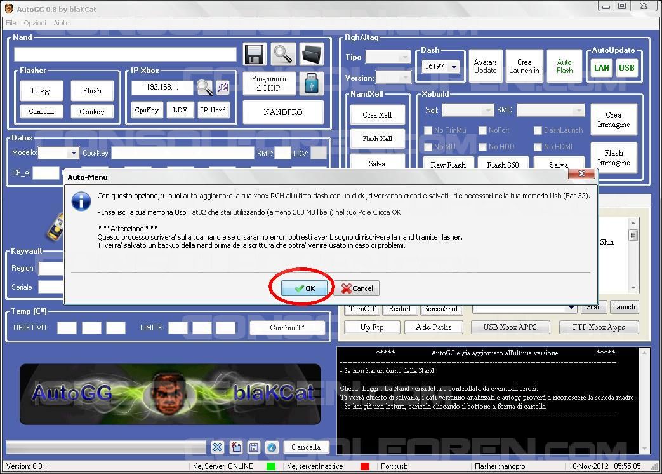The width and height of the screenshot is (662, 474).
Task: Click the Nand file path input field
Action: click(x=125, y=55)
